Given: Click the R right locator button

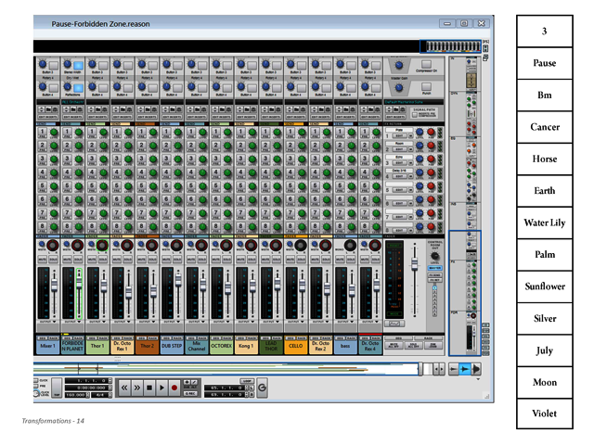Looking at the screenshot, I should tap(252, 395).
